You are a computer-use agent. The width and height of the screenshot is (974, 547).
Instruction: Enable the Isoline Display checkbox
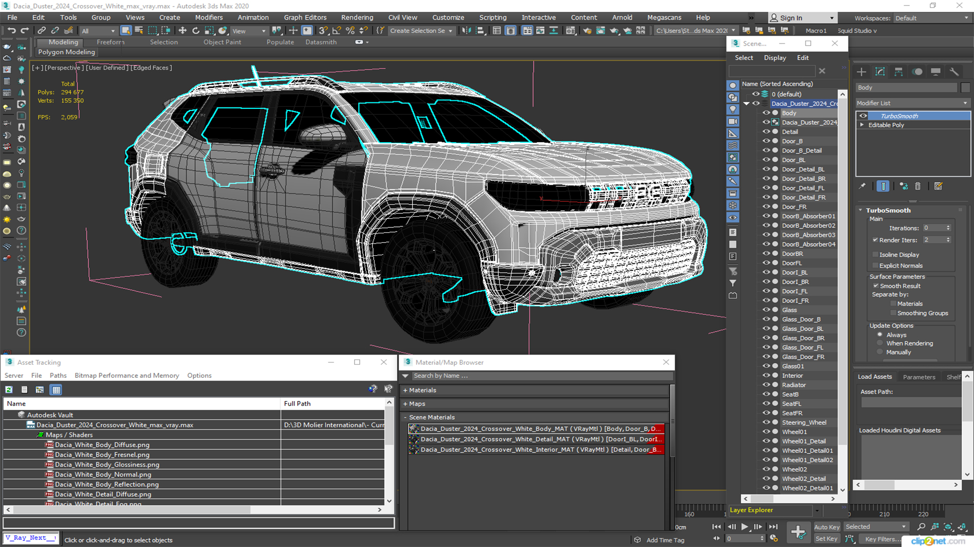(x=875, y=255)
